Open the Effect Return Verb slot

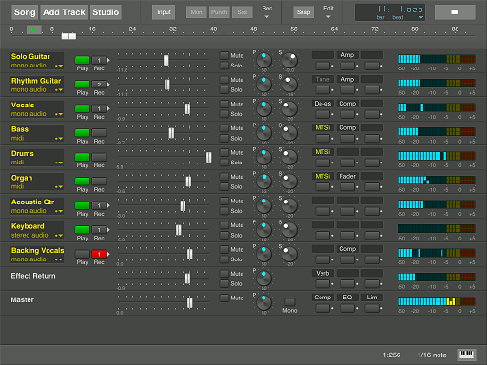(x=322, y=273)
